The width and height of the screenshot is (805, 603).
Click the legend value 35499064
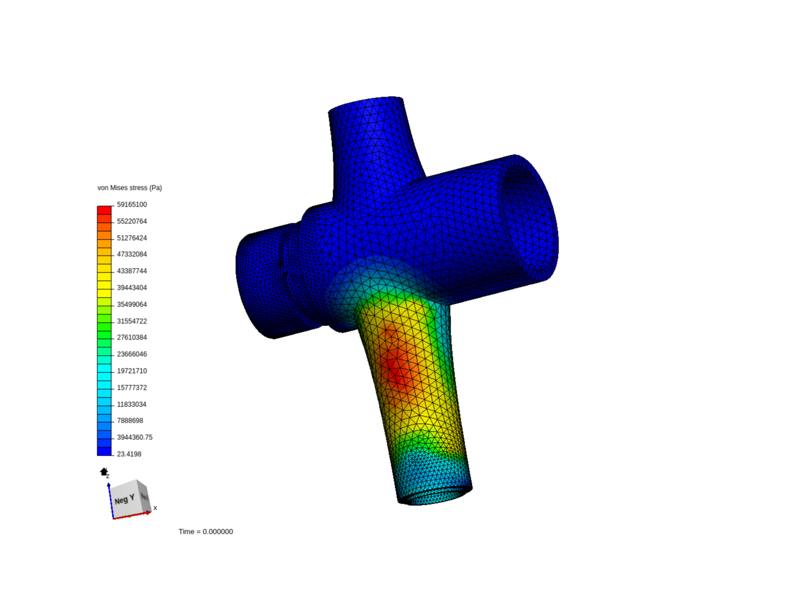132,304
